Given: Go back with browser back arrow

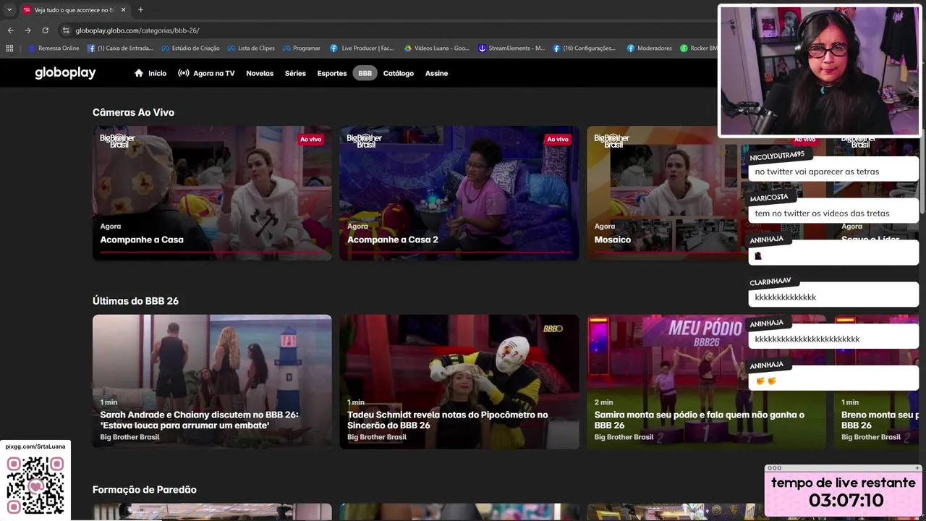Looking at the screenshot, I should click(10, 30).
